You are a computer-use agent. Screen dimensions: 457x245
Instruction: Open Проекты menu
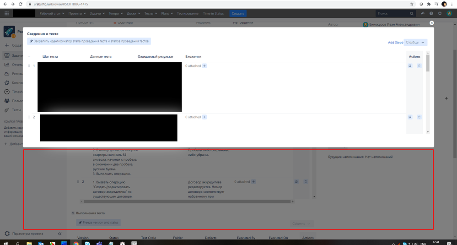(77, 13)
